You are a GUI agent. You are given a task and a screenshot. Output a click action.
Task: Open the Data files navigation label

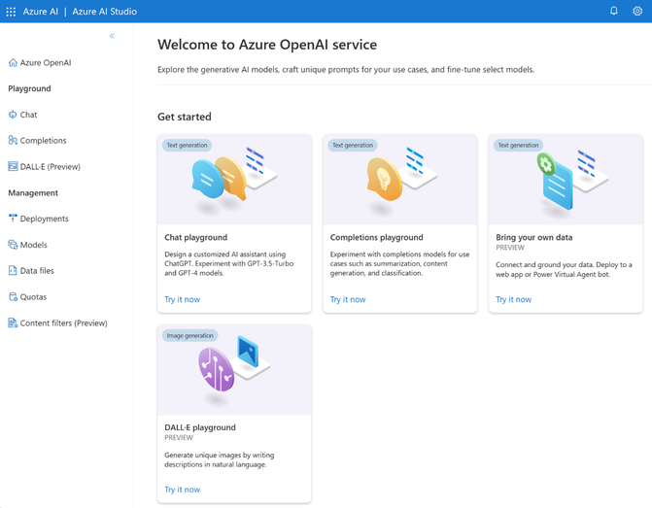37,271
